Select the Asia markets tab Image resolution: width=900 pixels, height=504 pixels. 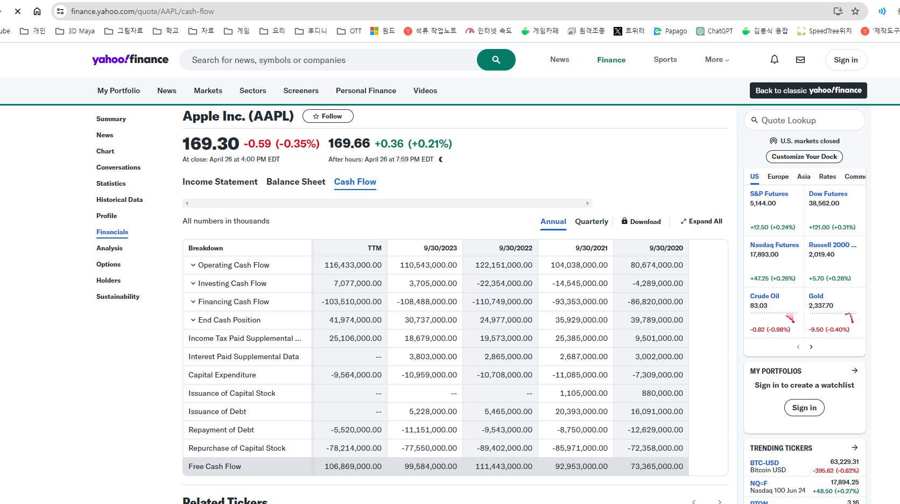pos(804,177)
